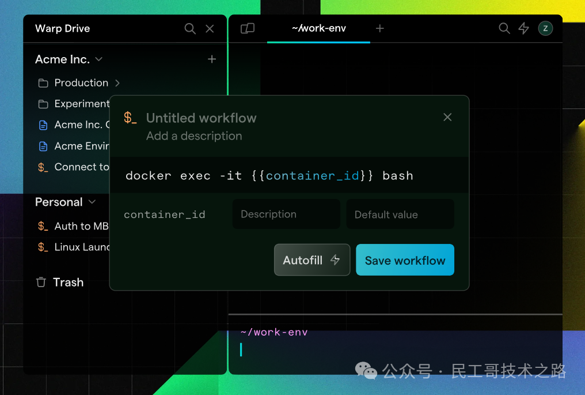Select the Experiment folder name
Image resolution: width=585 pixels, height=395 pixels.
coord(82,104)
